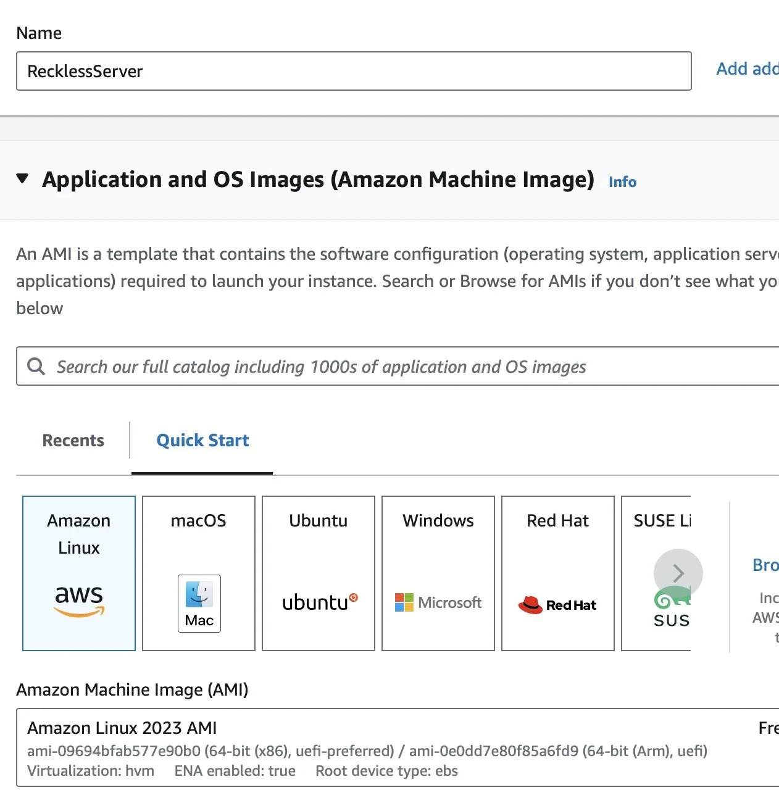Click the Root device type: ebs text
Image resolution: width=779 pixels, height=803 pixels.
pyautogui.click(x=387, y=771)
